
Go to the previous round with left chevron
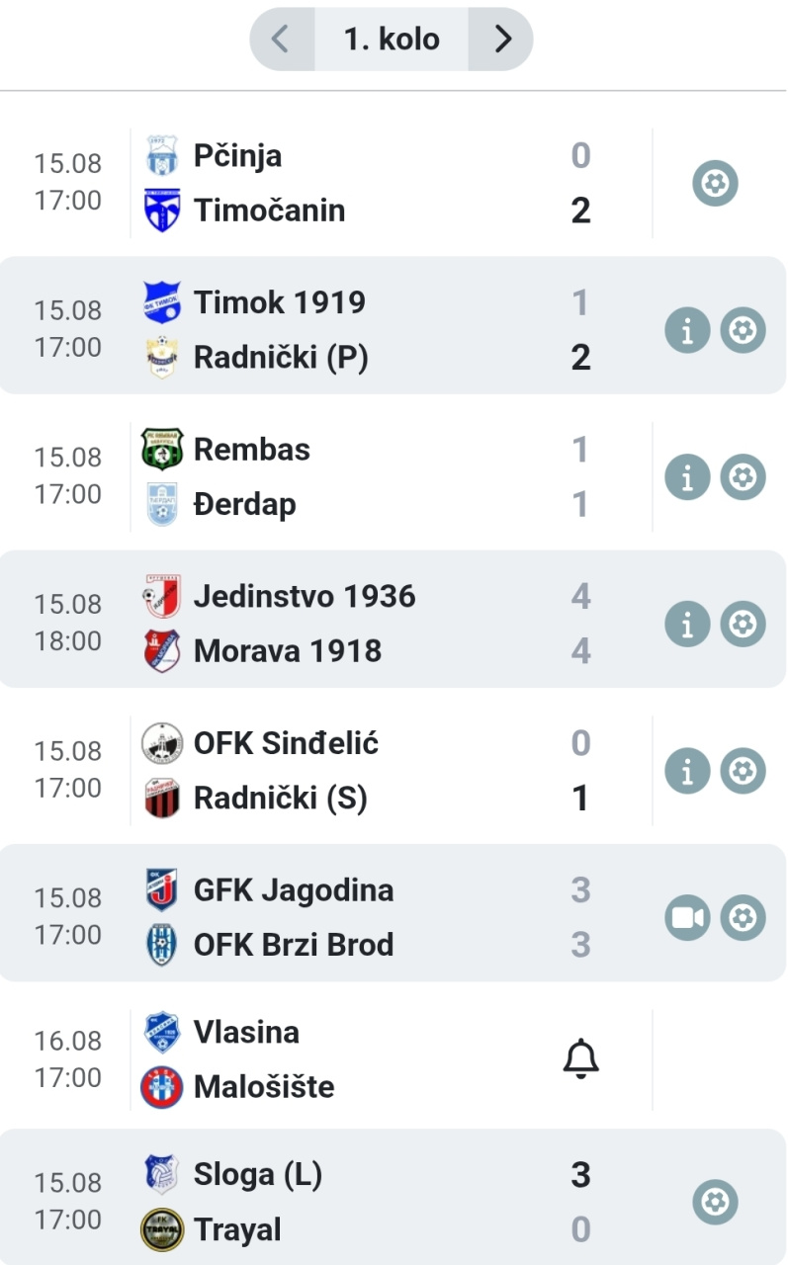[282, 40]
